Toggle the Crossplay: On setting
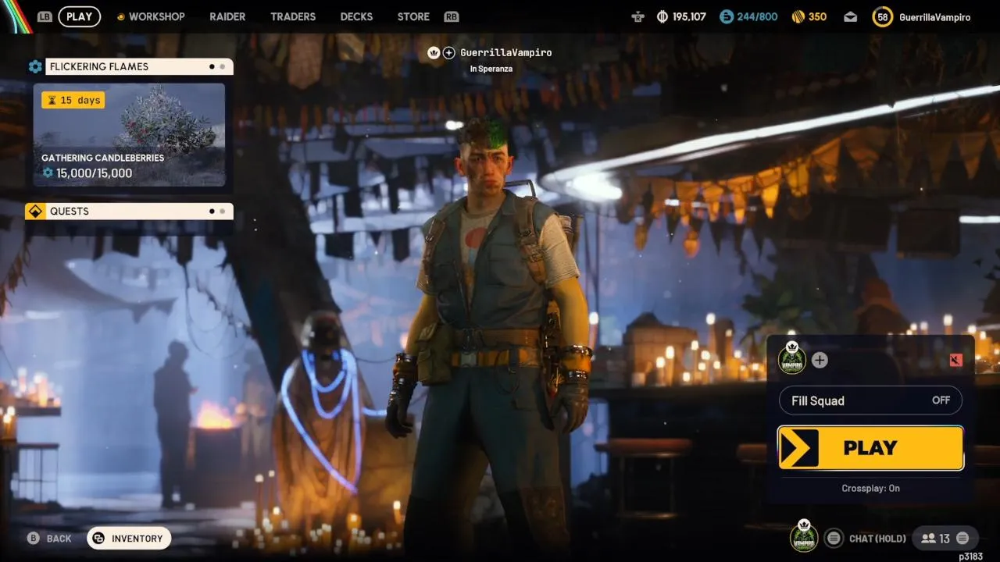Image resolution: width=1000 pixels, height=562 pixels. [870, 488]
